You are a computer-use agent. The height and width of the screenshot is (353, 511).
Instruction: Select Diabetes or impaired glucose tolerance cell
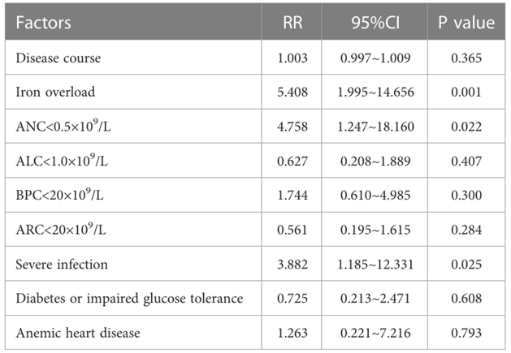(x=129, y=298)
